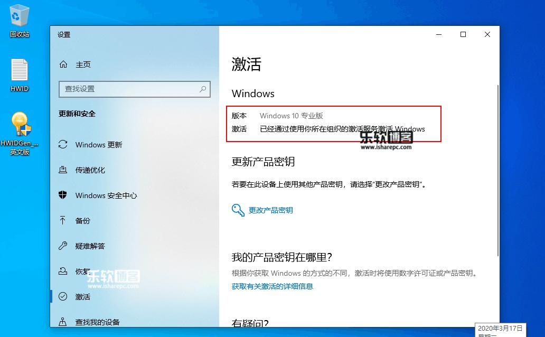Click the 更新和安全 sidebar heading
The image size is (545, 337).
pyautogui.click(x=77, y=114)
